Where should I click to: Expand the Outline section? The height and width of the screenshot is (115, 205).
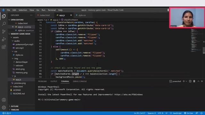pos(14,106)
